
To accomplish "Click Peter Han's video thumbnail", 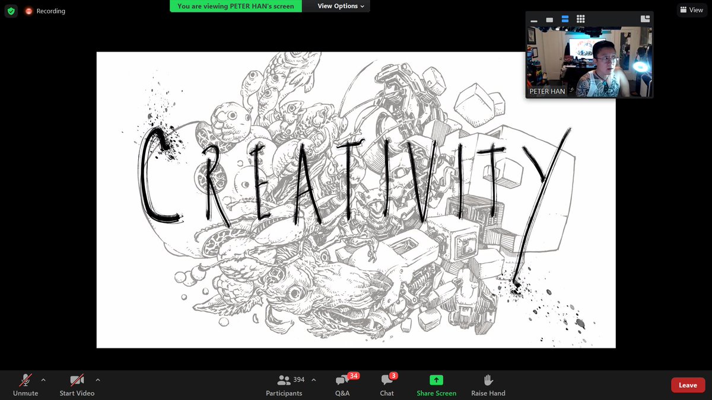I will point(589,62).
